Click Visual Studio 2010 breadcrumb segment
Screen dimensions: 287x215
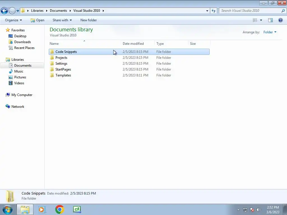pyautogui.click(x=87, y=11)
